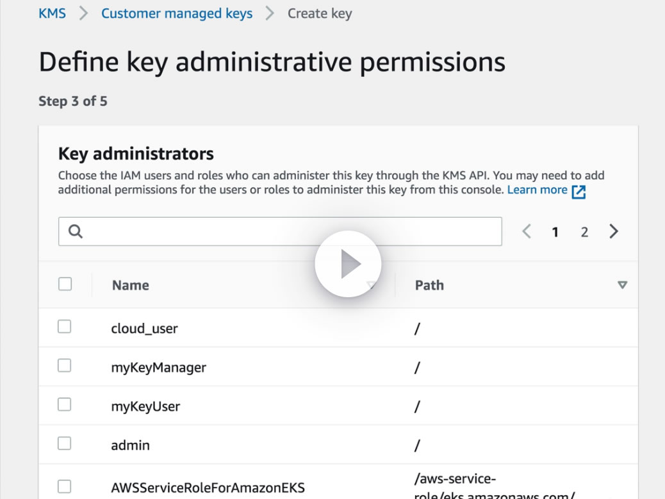
Task: Open the Learn more external link icon
Action: click(x=579, y=192)
